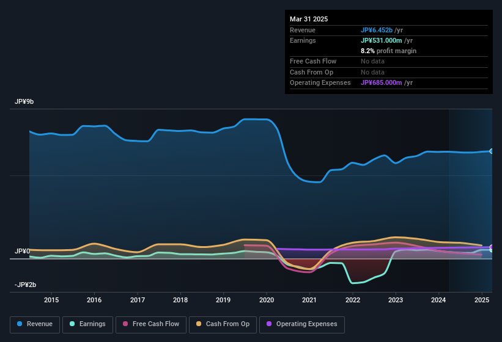Click the 2024 x-axis label
The width and height of the screenshot is (502, 342).
(438, 300)
